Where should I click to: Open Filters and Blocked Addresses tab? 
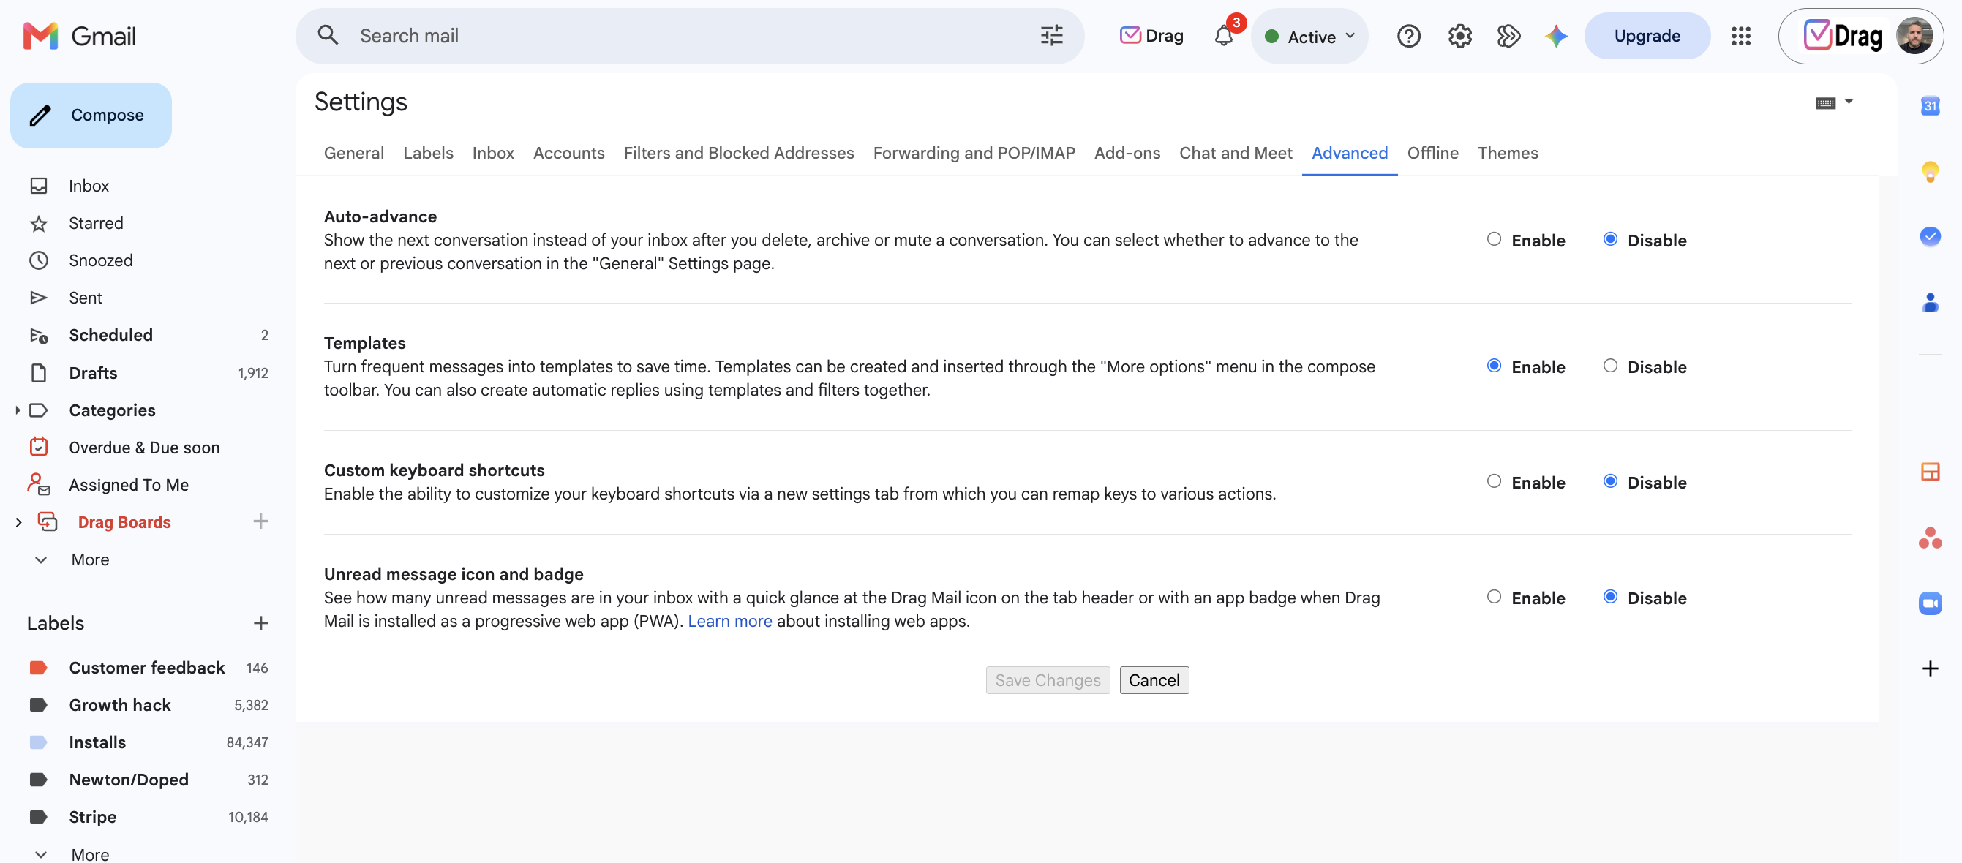click(738, 152)
